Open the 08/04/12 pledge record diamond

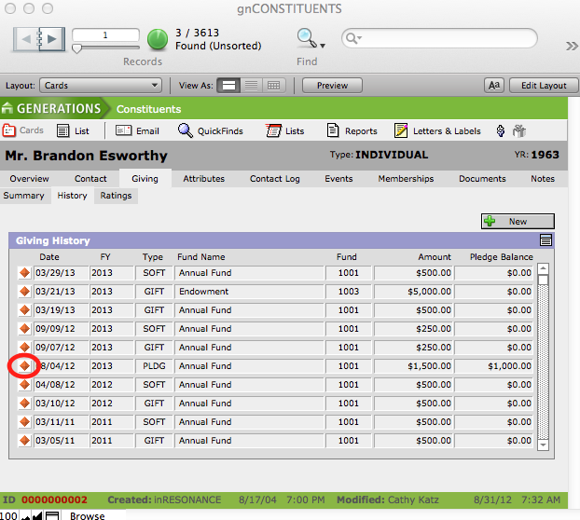point(24,366)
